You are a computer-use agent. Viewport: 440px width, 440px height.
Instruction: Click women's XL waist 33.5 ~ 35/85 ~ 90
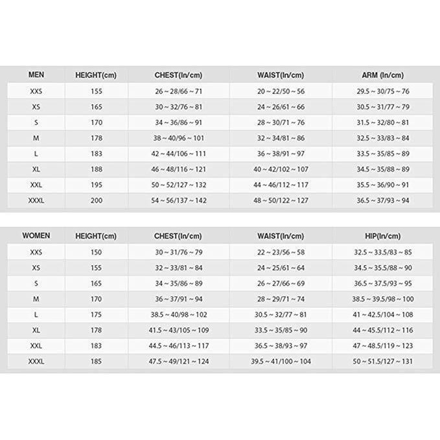click(x=281, y=330)
